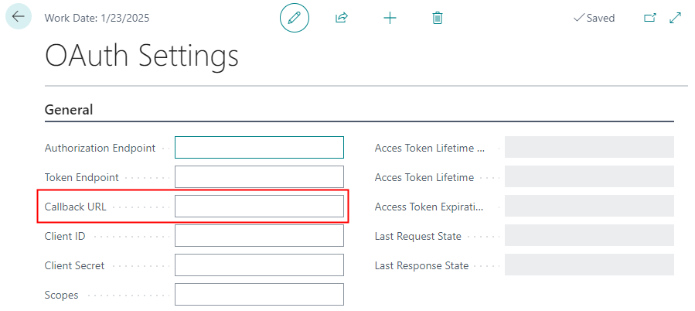Collapse the General section heading
The height and width of the screenshot is (311, 695).
click(69, 110)
